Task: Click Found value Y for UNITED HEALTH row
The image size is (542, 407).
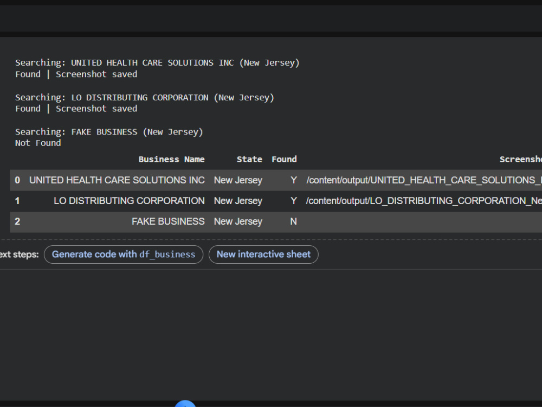Action: (x=293, y=180)
